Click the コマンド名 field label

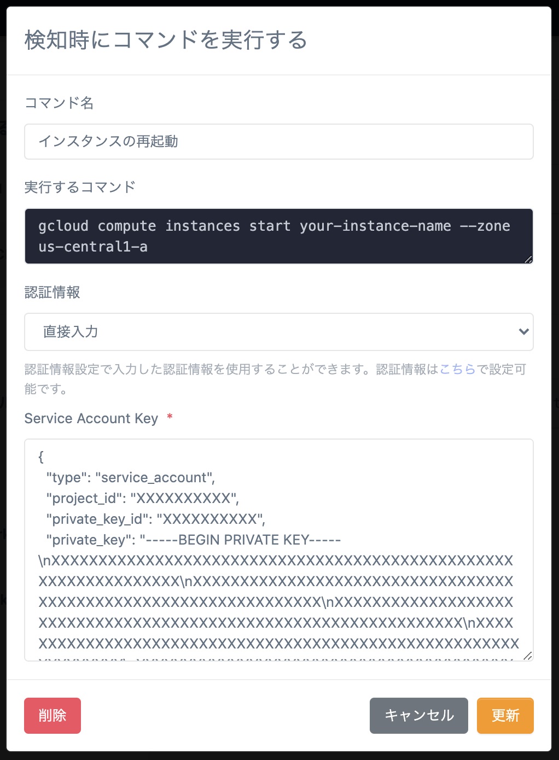(x=59, y=103)
